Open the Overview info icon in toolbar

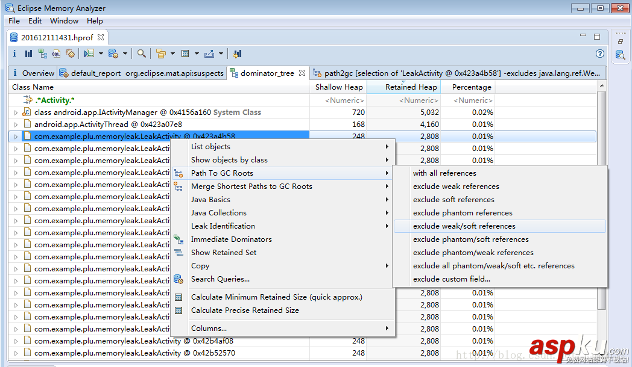[x=15, y=54]
